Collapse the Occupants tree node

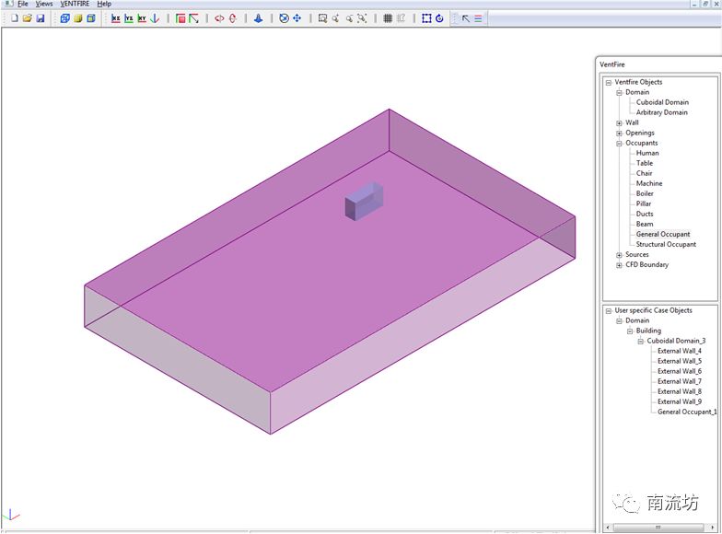click(619, 143)
